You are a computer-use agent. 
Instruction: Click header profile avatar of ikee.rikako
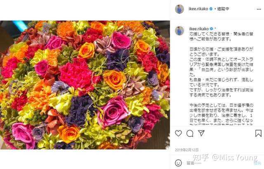coord(179,9)
